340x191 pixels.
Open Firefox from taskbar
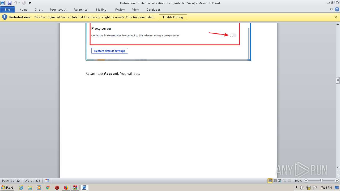[66, 188]
